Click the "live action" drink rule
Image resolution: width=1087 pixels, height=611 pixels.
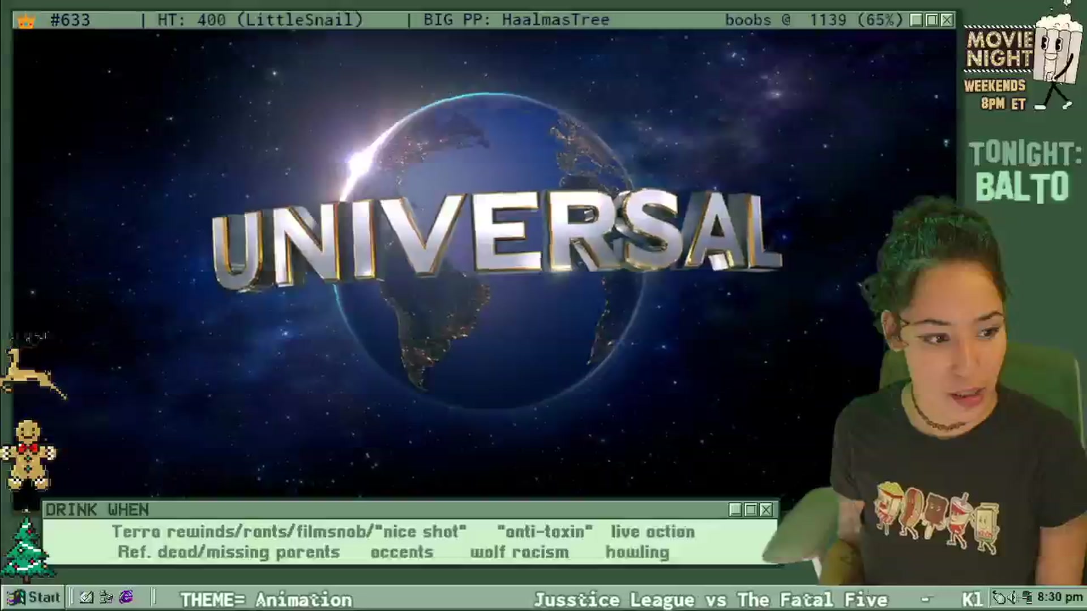coord(653,532)
